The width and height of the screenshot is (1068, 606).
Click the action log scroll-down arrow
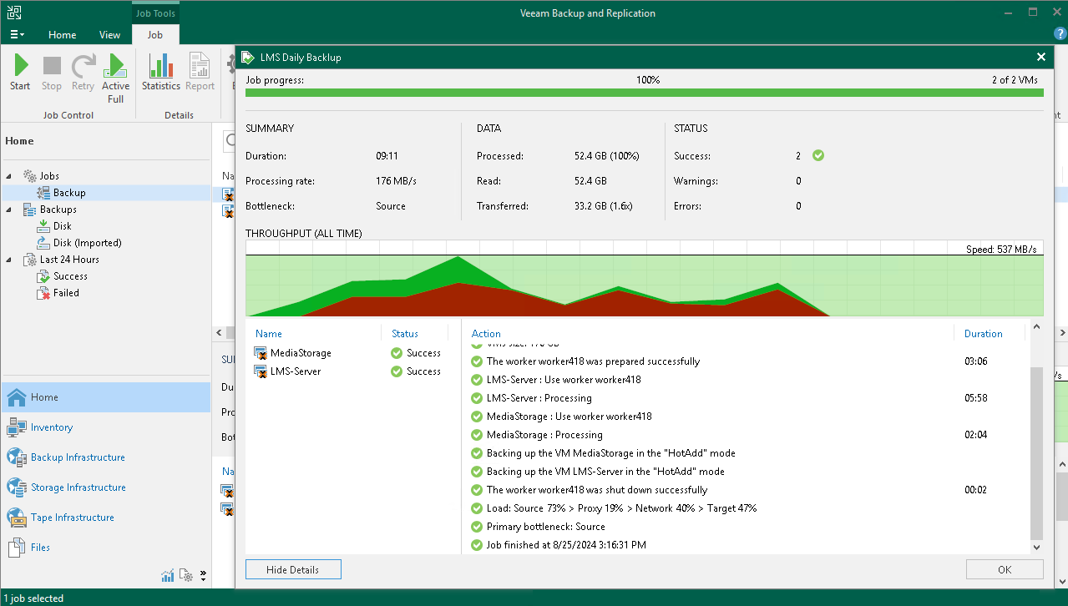[1036, 548]
